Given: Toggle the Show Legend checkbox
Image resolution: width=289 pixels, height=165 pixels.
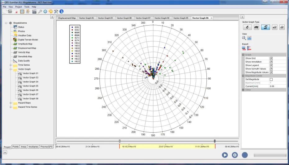Looking at the screenshot, I should click(271, 65).
